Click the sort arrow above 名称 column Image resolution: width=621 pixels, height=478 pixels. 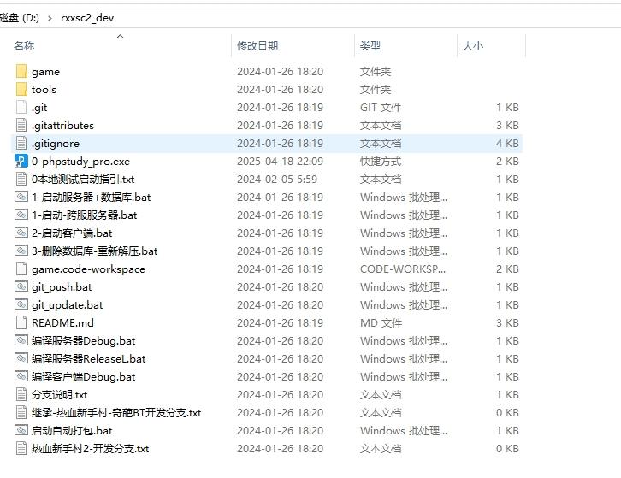click(x=121, y=37)
